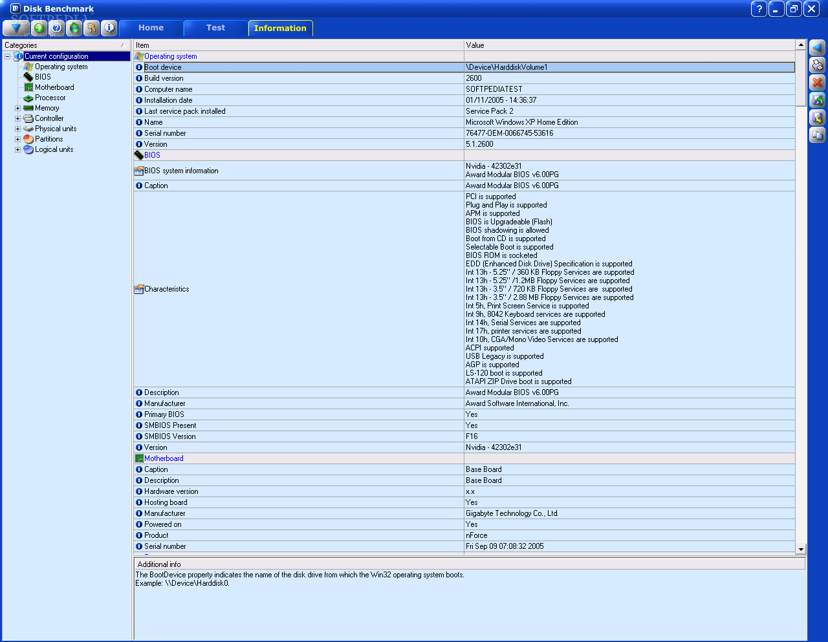Viewport: 828px width, 642px height.
Task: Click the Operating system section link
Action: (x=170, y=56)
